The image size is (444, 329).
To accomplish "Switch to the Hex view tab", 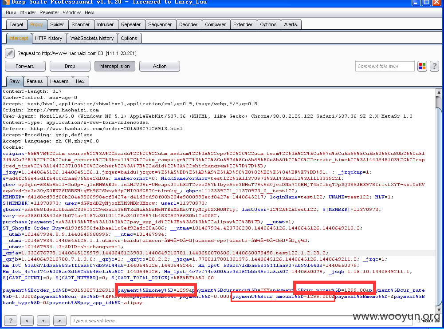I will pos(80,81).
